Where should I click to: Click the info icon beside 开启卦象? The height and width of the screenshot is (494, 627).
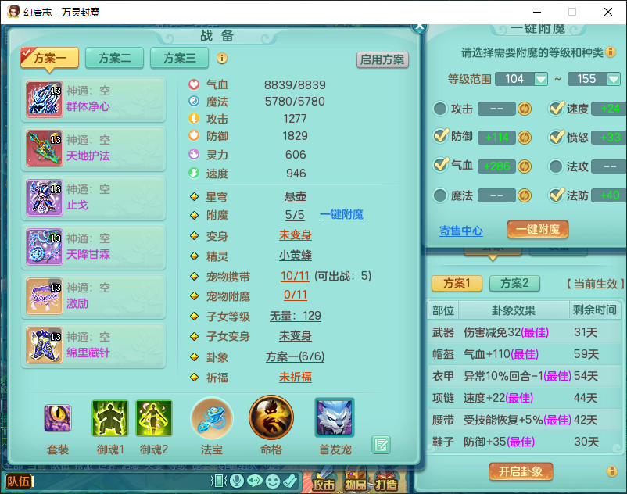[x=612, y=471]
